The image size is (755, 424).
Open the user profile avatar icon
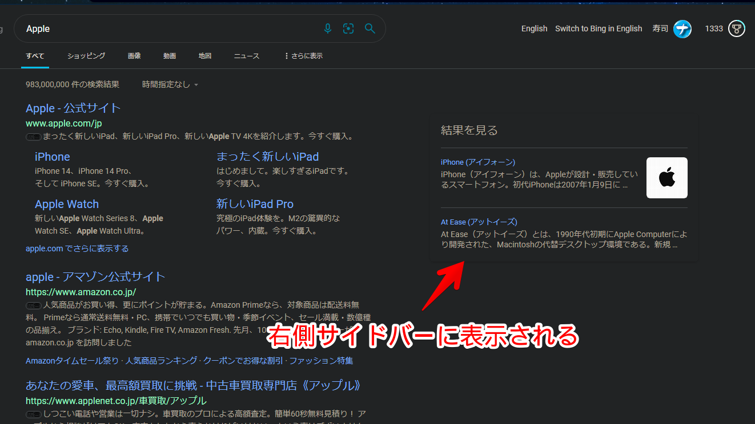coord(682,28)
